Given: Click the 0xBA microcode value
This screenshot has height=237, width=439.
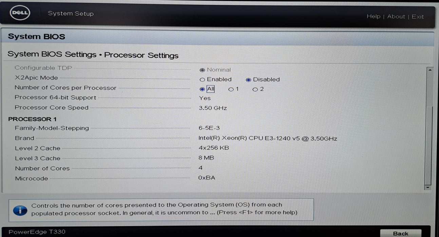Looking at the screenshot, I should click(207, 178).
